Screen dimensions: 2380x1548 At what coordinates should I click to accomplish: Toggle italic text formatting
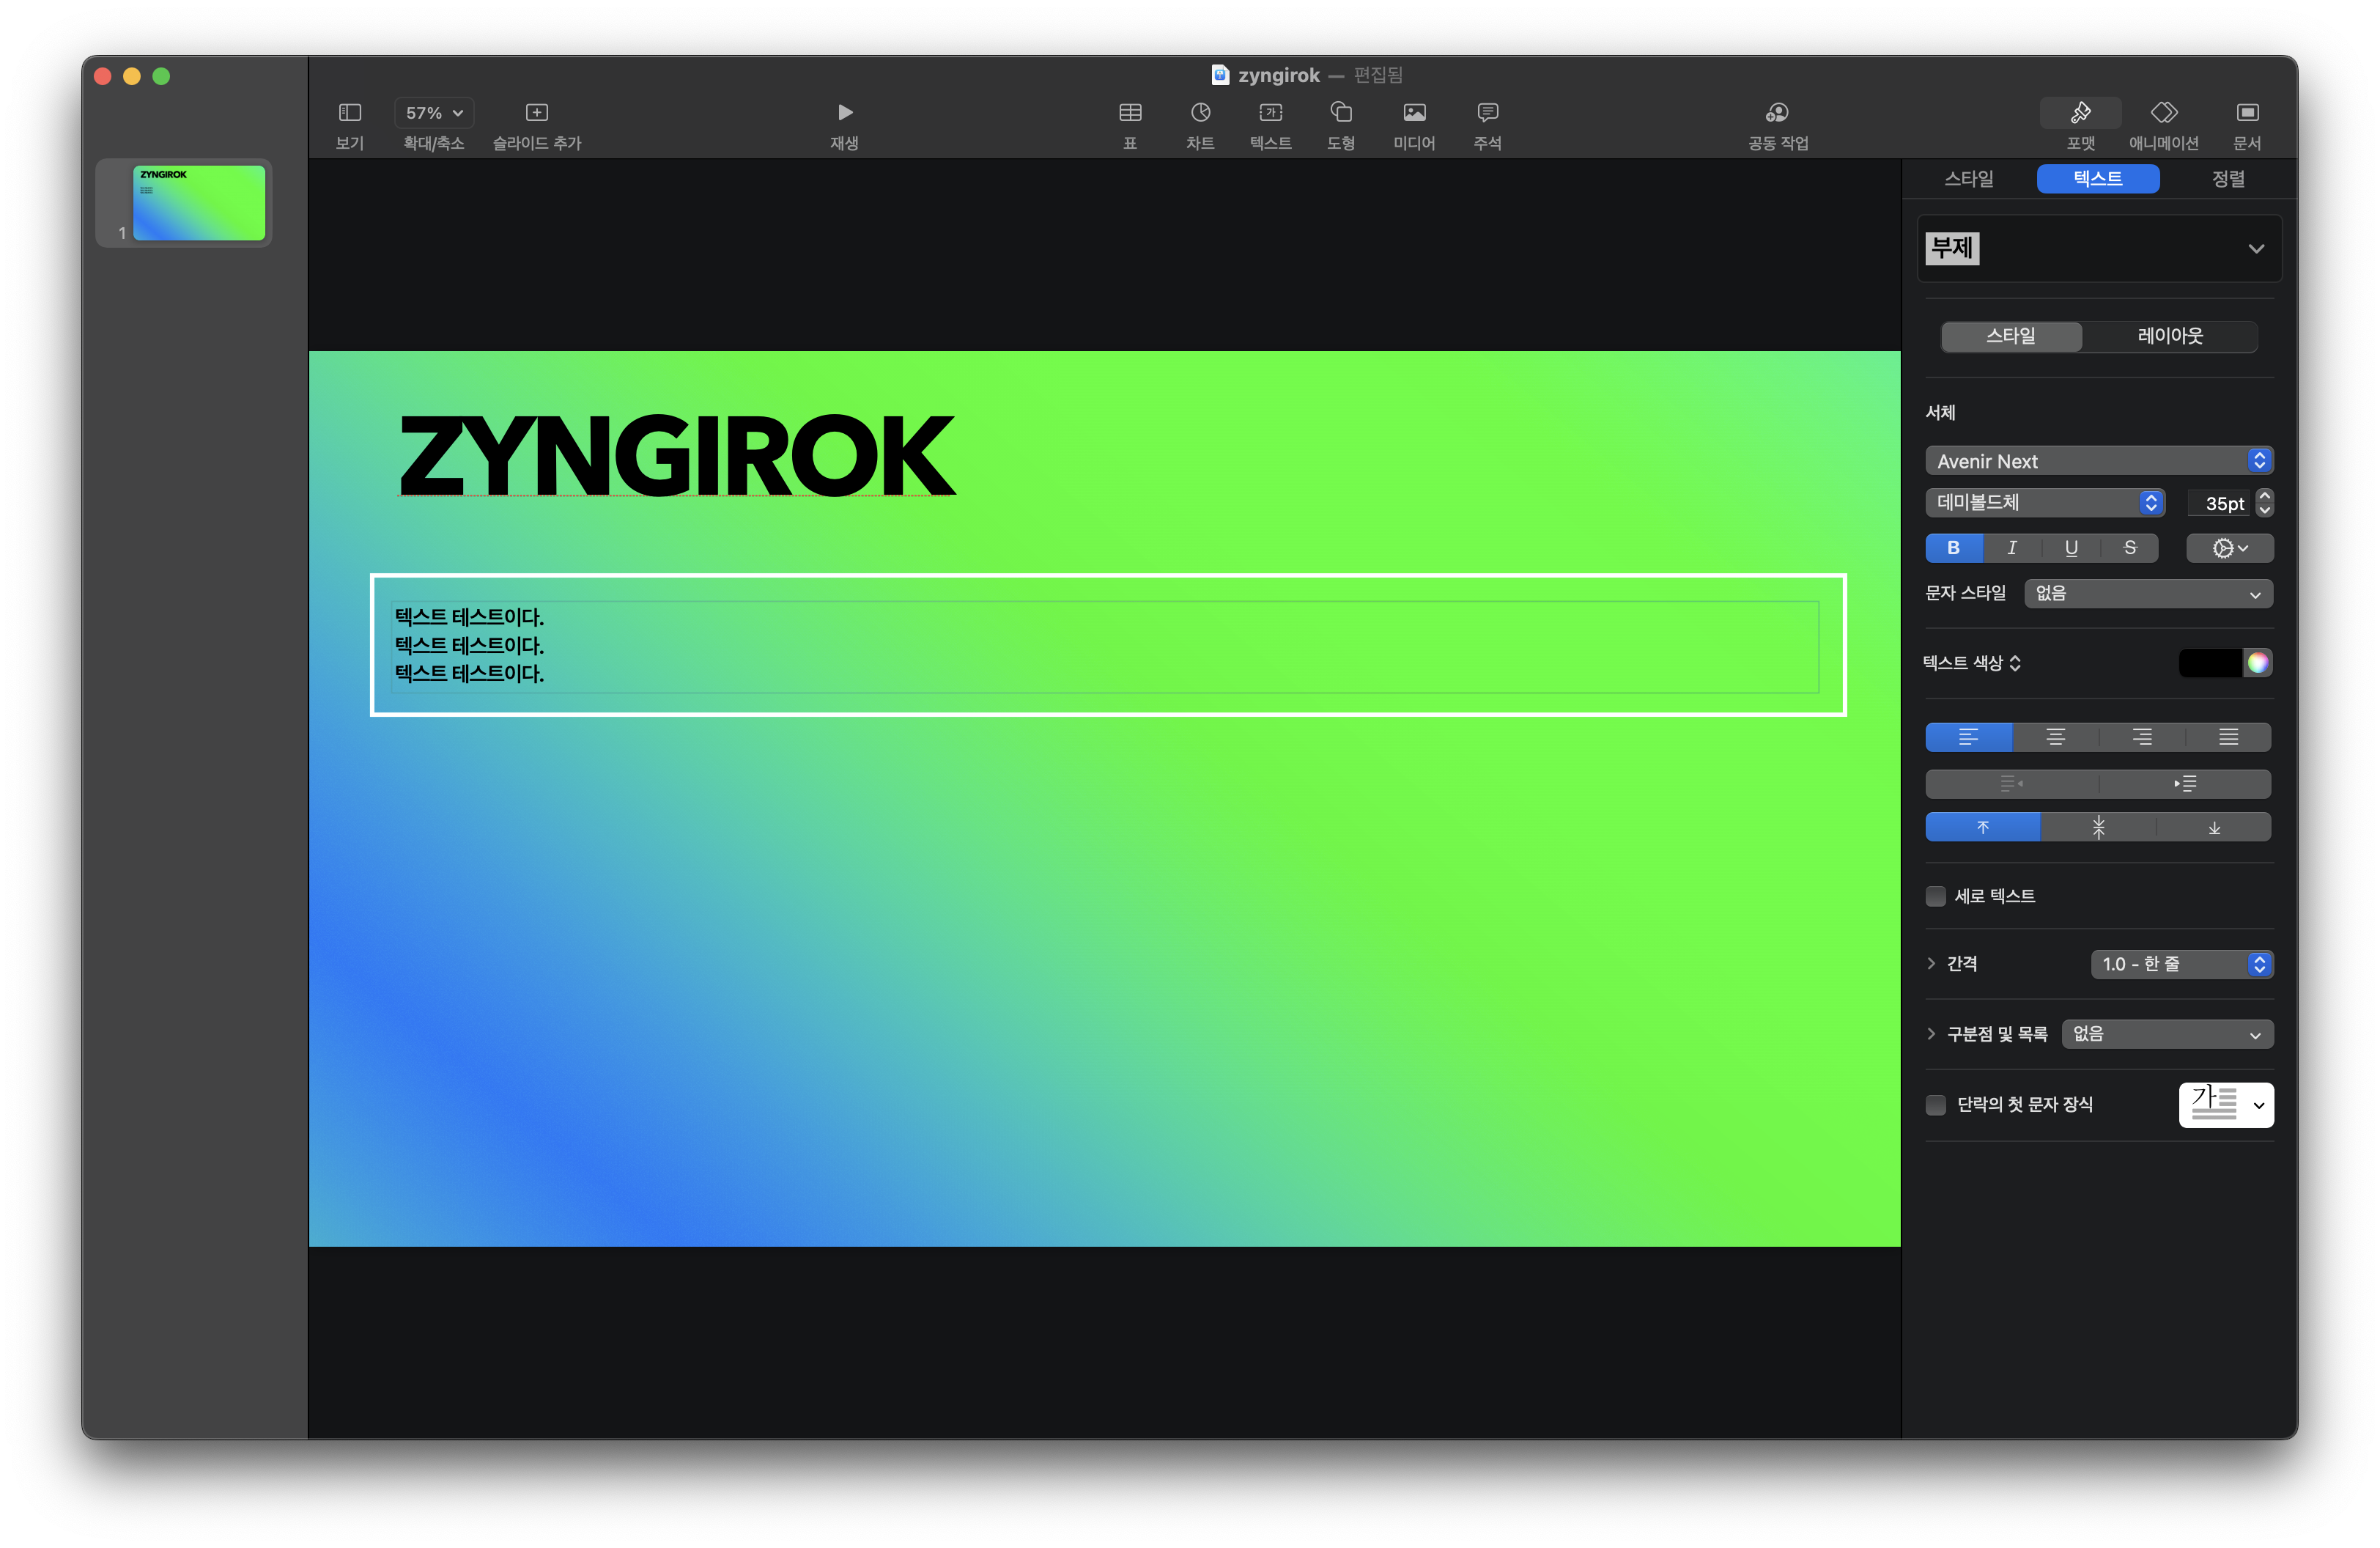click(x=2012, y=548)
